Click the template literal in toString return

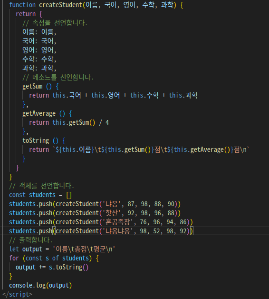tap(151, 149)
